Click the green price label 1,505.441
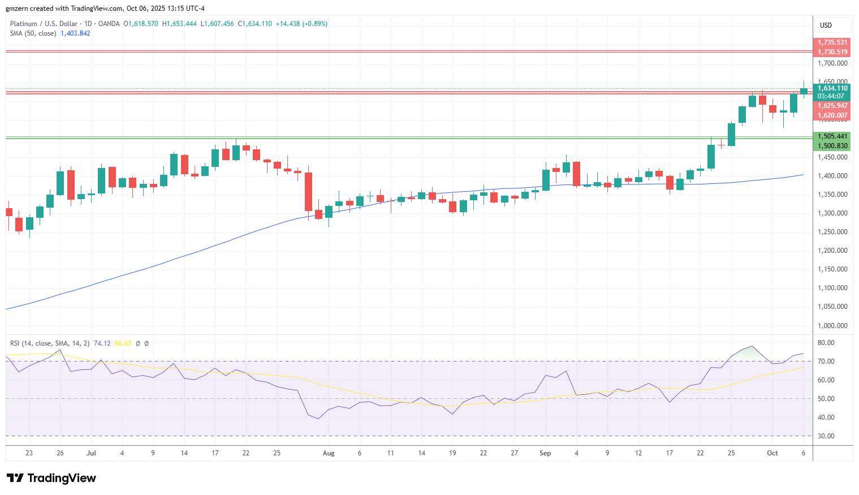 [x=831, y=136]
